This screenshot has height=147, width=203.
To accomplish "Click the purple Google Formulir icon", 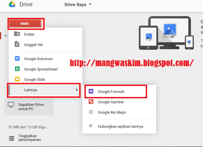I will (91, 91).
